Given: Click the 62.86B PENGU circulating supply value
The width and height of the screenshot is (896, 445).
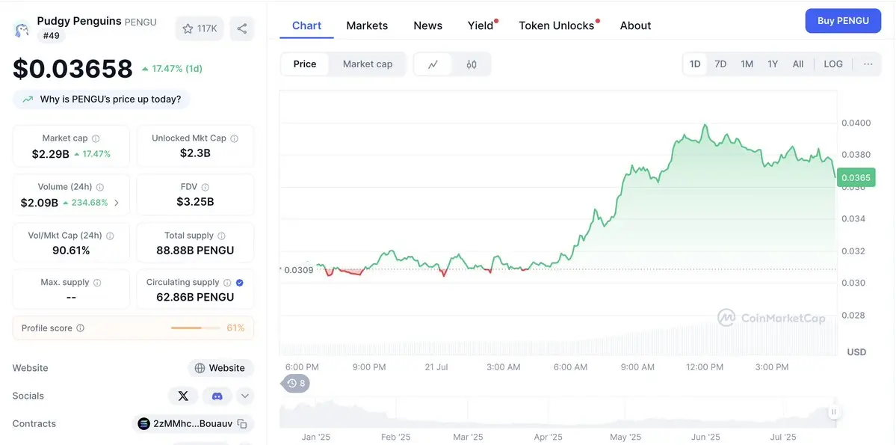Looking at the screenshot, I should pos(195,298).
